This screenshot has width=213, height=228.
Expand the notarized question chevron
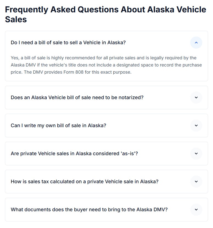coord(196,98)
